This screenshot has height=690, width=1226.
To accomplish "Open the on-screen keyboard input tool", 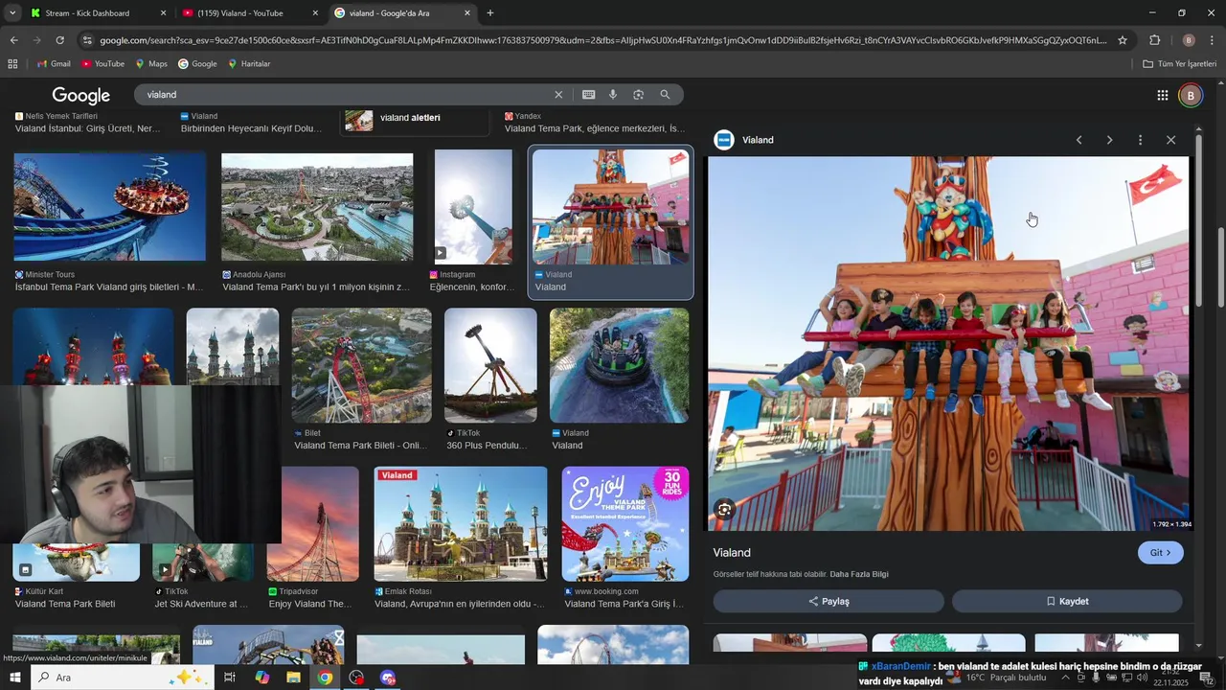I will click(x=588, y=95).
